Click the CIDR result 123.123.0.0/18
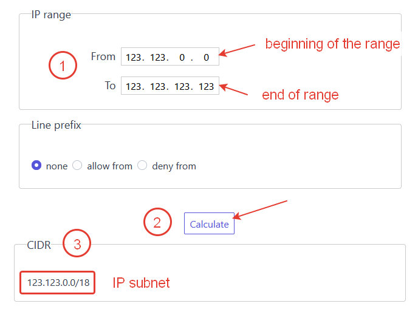Screen dimensions: 418x312 tap(58, 283)
